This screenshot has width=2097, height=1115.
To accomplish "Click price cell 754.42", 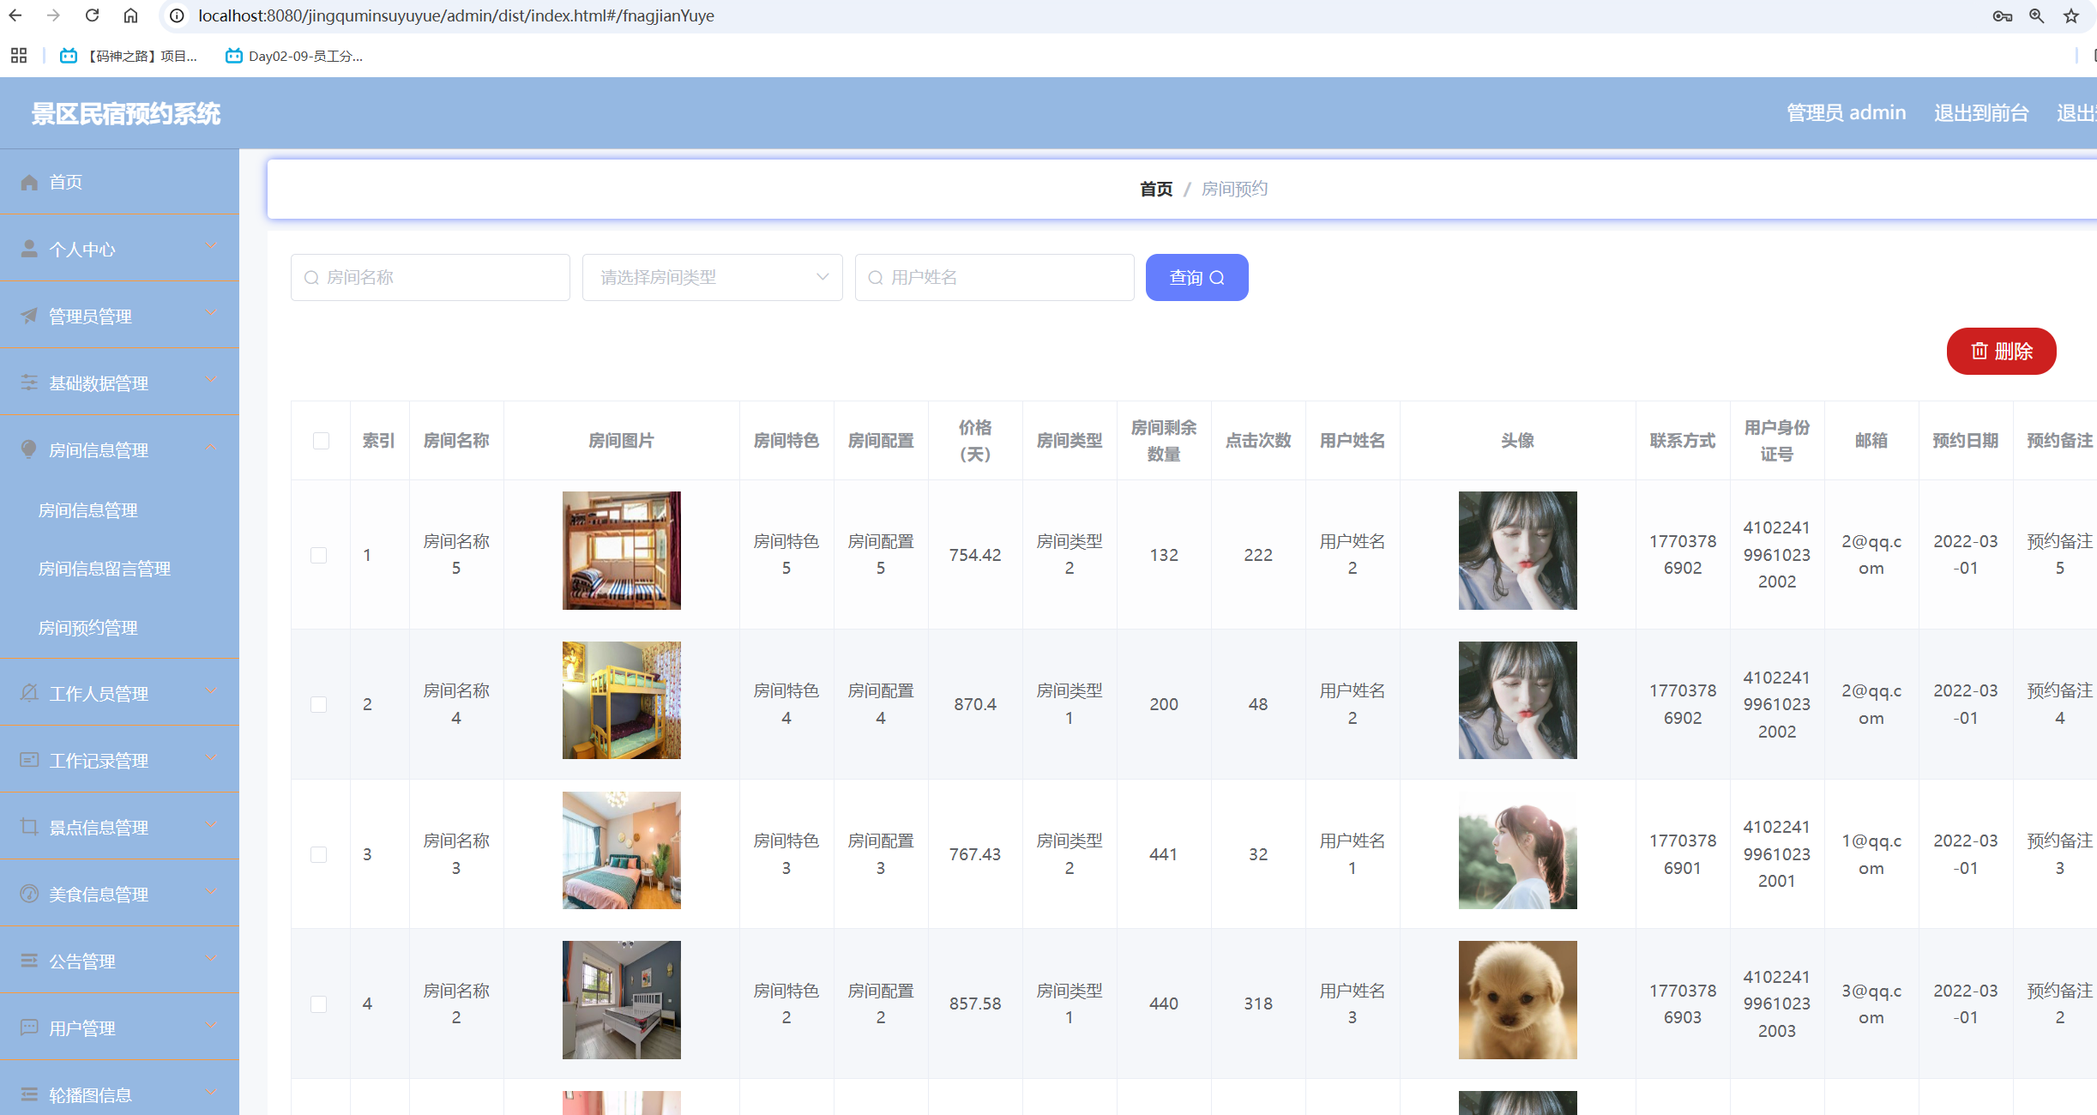I will (x=975, y=555).
